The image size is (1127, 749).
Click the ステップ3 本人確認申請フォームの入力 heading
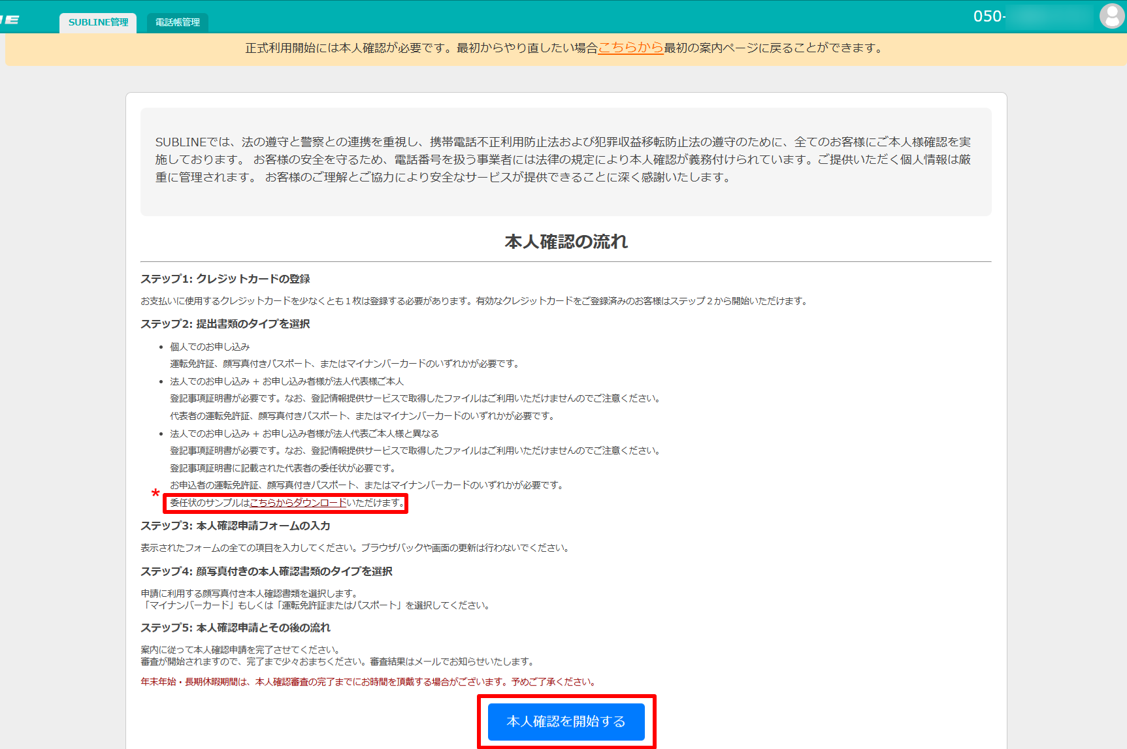[x=235, y=526]
